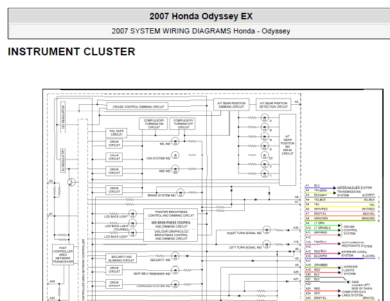Click 'CRUISE CONTROL DIMMING CIRCUIT' box
The image size is (390, 301).
tap(137, 106)
